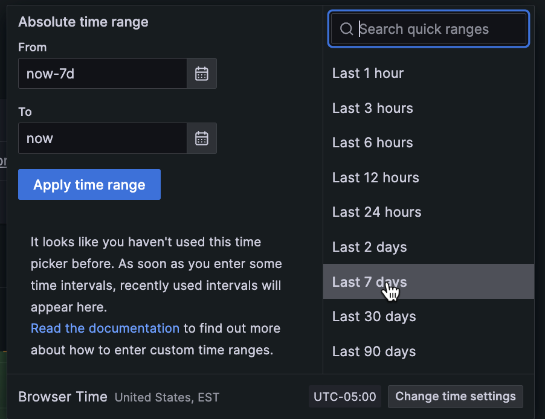Image resolution: width=545 pixels, height=419 pixels.
Task: Click the UTC-05:00 timezone badge
Action: click(x=345, y=397)
